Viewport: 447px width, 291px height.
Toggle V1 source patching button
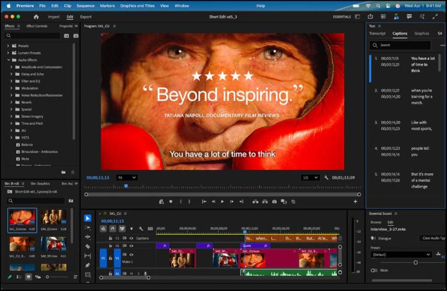coord(103,258)
